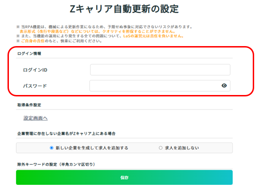Show password using the eye icon
This screenshot has width=264, height=190.
tap(224, 86)
